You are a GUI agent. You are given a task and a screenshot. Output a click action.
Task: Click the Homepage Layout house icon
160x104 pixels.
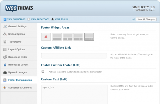(5, 65)
